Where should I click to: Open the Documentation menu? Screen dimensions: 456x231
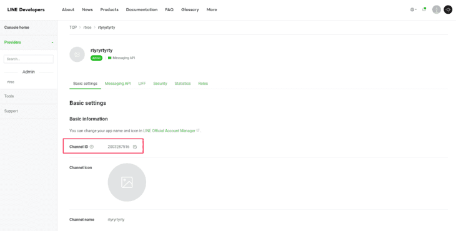pos(142,9)
